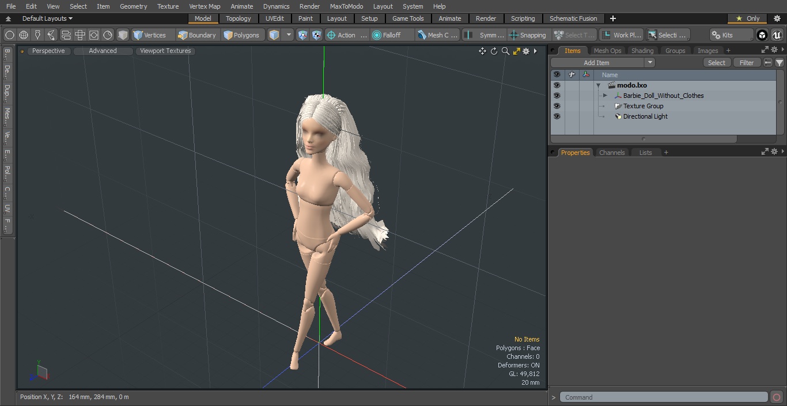Switch to the Groups panel tab

coord(675,51)
